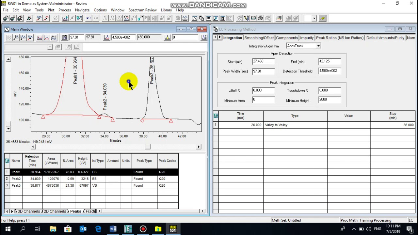
Task: Click the Start (min) field showing 27.468
Action: pyautogui.click(x=263, y=61)
